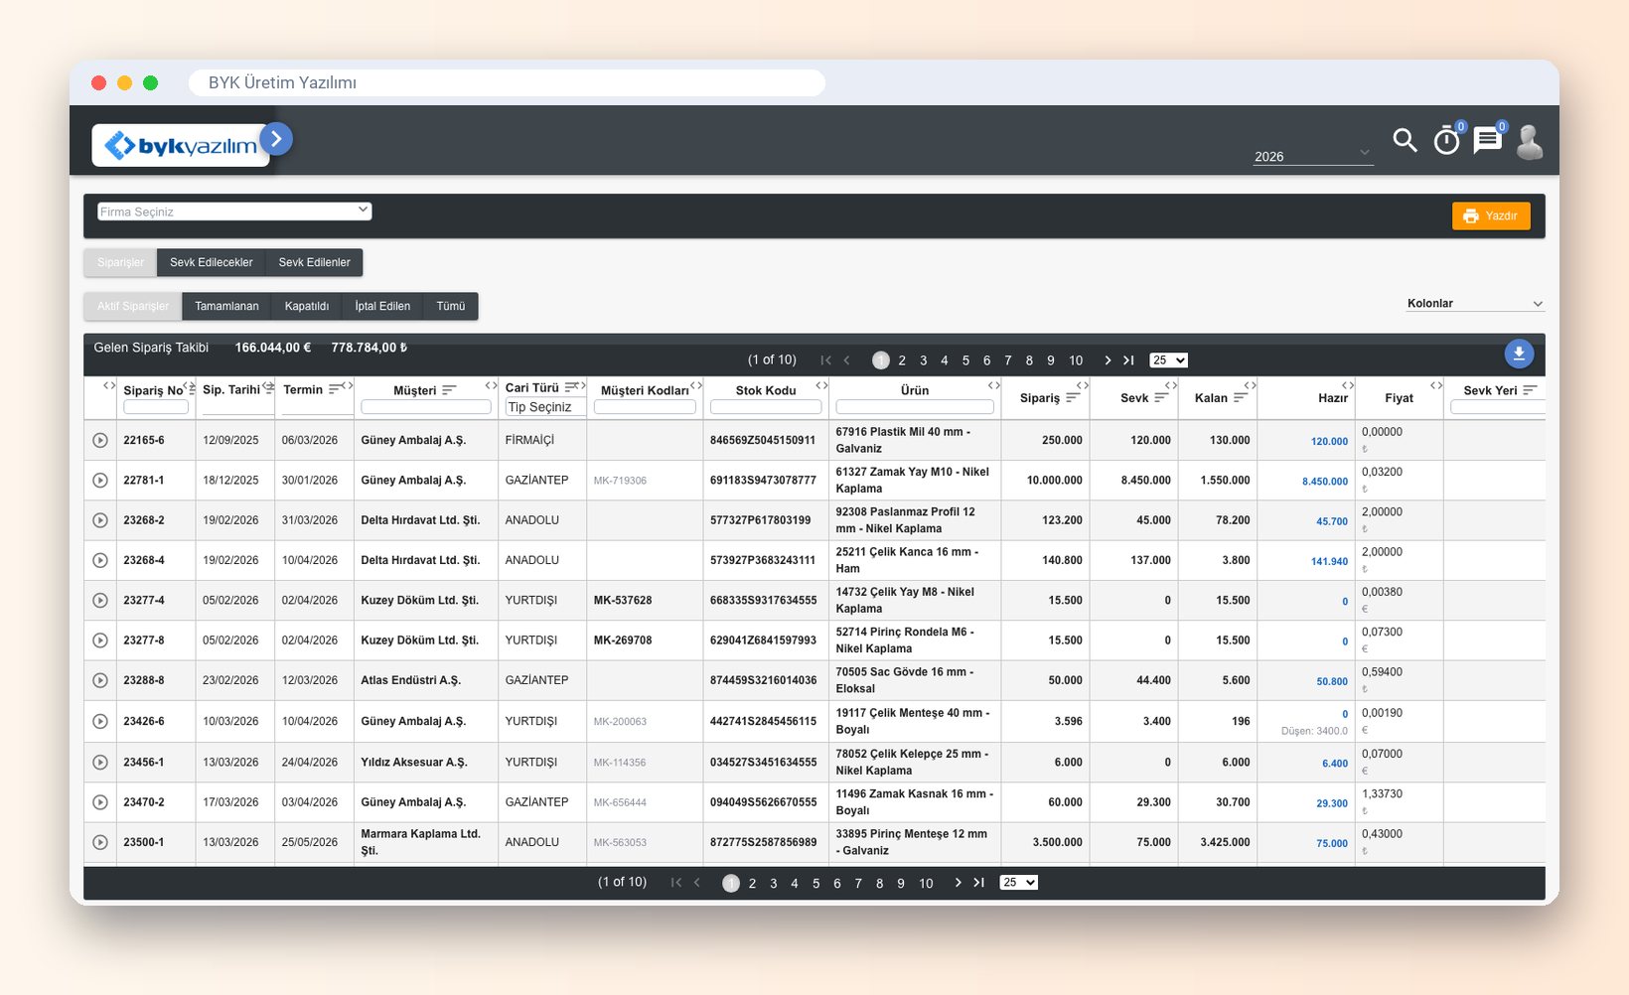Expand row for order 23277-4

100,601
